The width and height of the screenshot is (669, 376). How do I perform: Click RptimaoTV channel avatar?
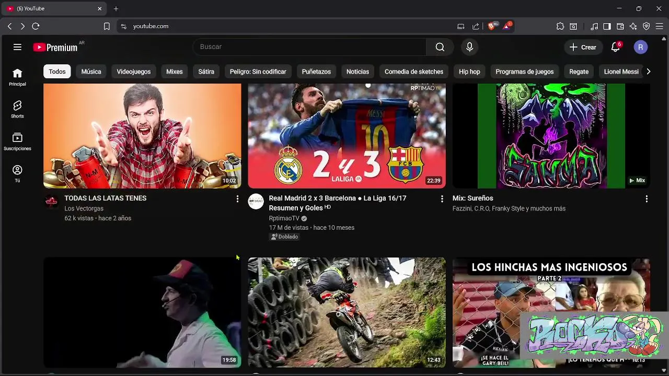pos(256,202)
